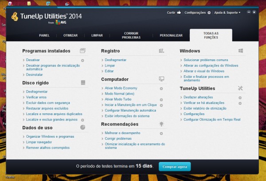Select Modo Normal (ativo)
The image size is (266, 181).
[x=119, y=94]
